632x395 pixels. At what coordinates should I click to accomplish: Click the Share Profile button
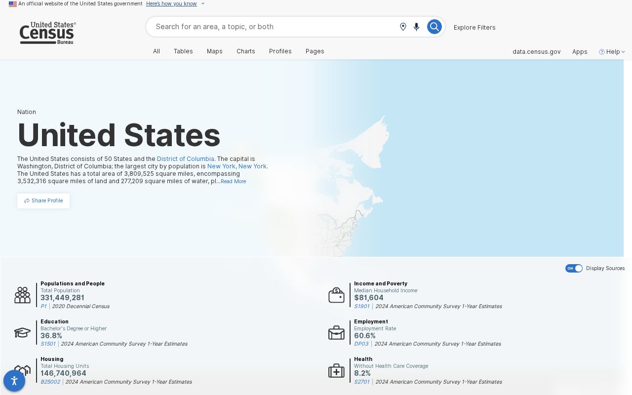click(43, 201)
